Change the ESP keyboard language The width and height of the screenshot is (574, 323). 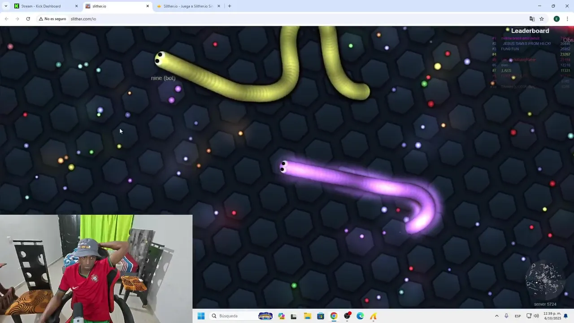click(x=517, y=316)
